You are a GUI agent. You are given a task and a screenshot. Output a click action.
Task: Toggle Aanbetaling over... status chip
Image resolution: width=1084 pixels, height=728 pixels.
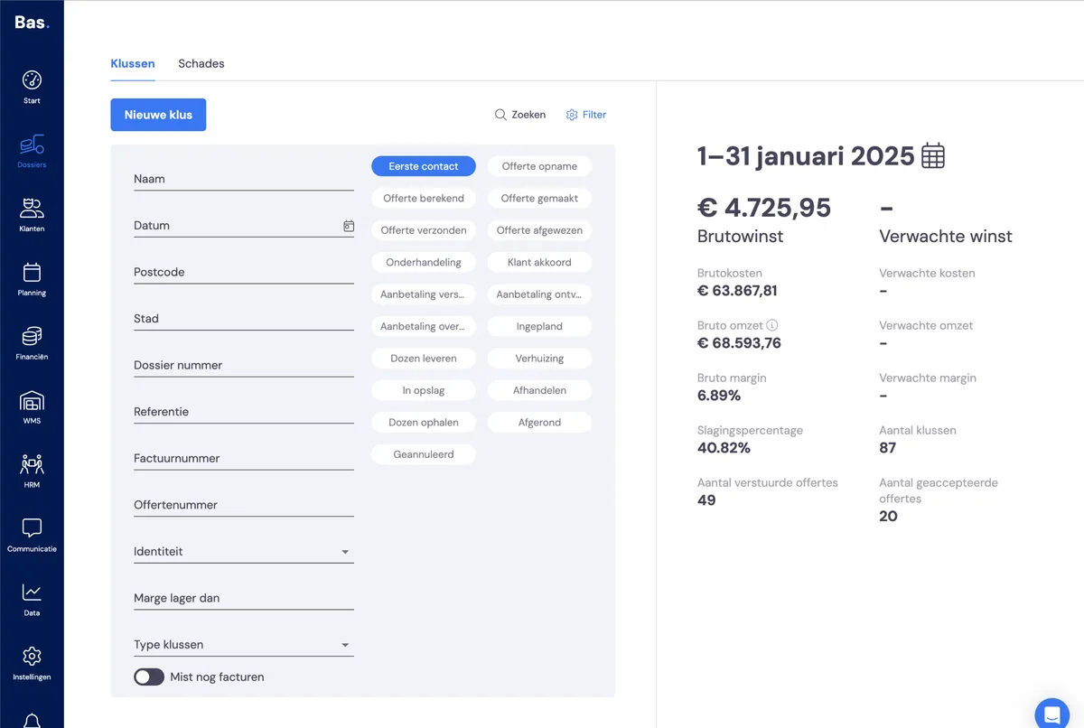(424, 326)
